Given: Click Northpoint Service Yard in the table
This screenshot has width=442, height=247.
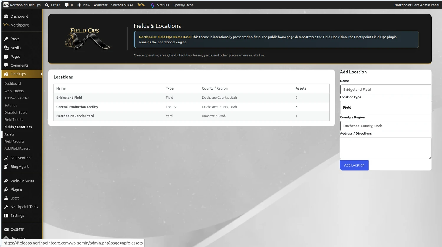Looking at the screenshot, I should point(75,116).
